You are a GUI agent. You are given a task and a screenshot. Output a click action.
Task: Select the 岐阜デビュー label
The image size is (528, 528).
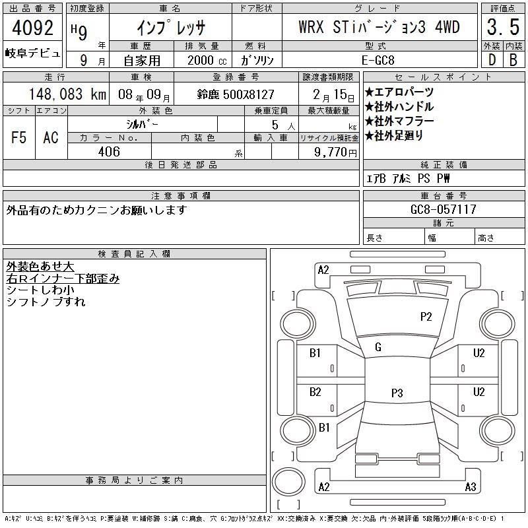(32, 53)
